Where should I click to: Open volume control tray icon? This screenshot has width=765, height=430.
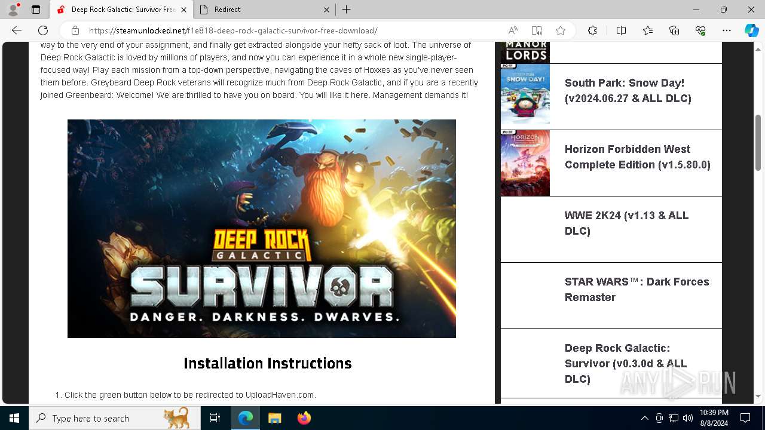coord(688,418)
